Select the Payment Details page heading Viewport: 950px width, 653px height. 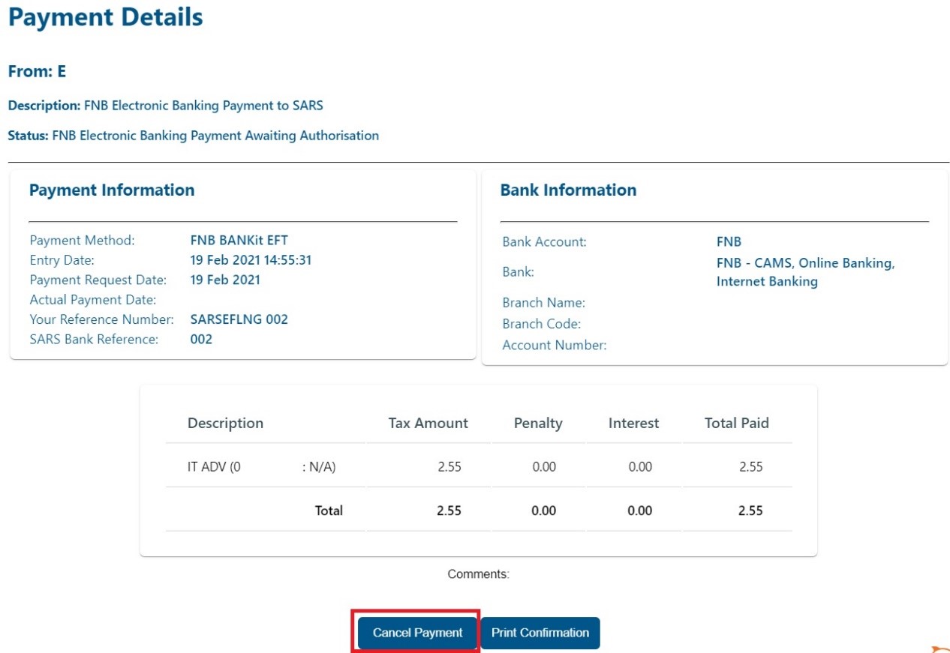(x=106, y=17)
